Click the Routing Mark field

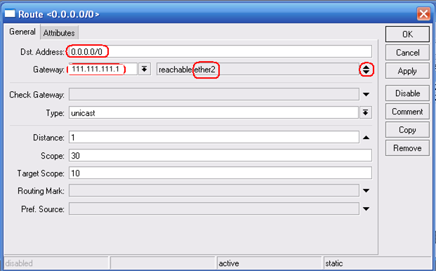coord(214,191)
